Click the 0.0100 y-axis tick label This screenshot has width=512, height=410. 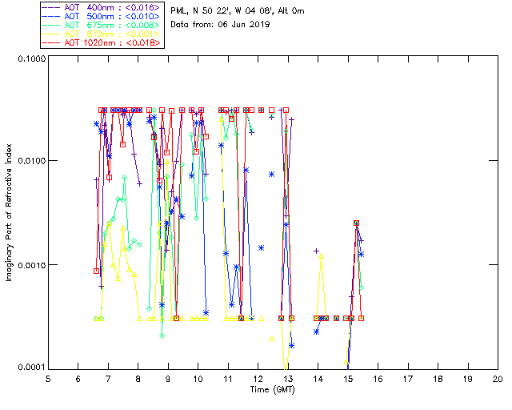click(x=30, y=162)
